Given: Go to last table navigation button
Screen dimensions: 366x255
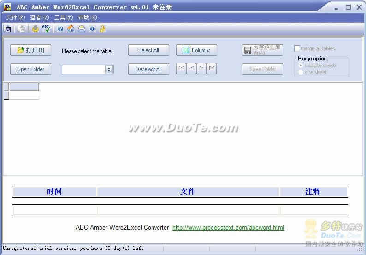Looking at the screenshot, I should pyautogui.click(x=212, y=69).
